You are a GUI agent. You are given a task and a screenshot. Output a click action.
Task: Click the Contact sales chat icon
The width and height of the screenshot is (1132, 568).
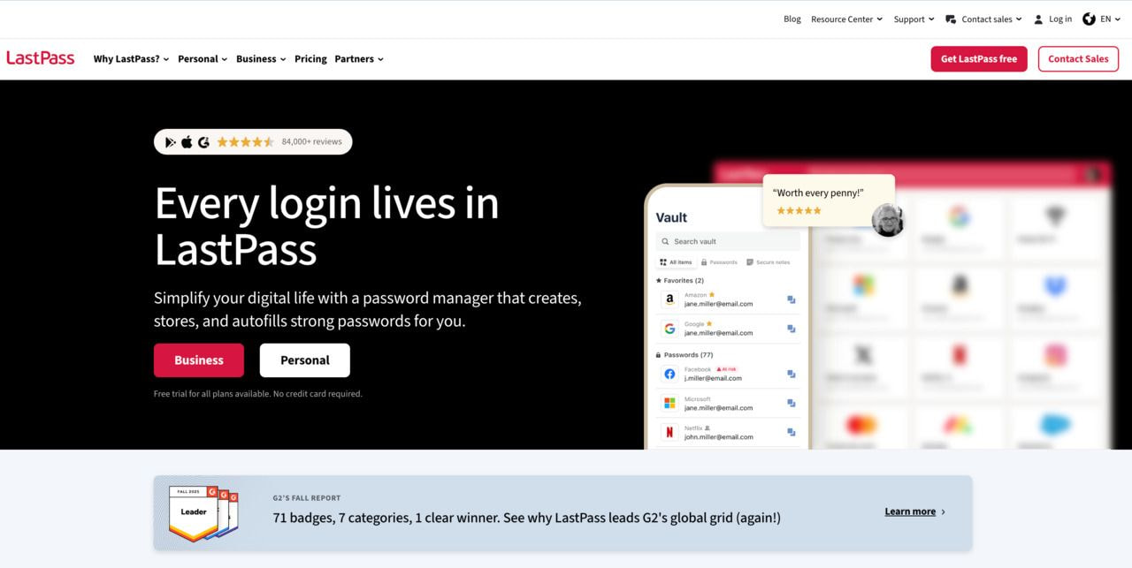click(x=951, y=19)
